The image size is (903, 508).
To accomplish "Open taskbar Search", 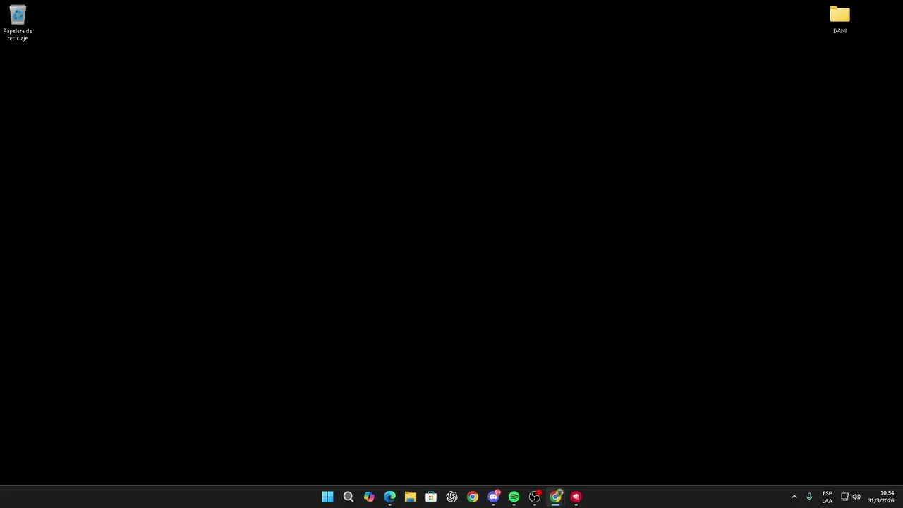I will 348,497.
